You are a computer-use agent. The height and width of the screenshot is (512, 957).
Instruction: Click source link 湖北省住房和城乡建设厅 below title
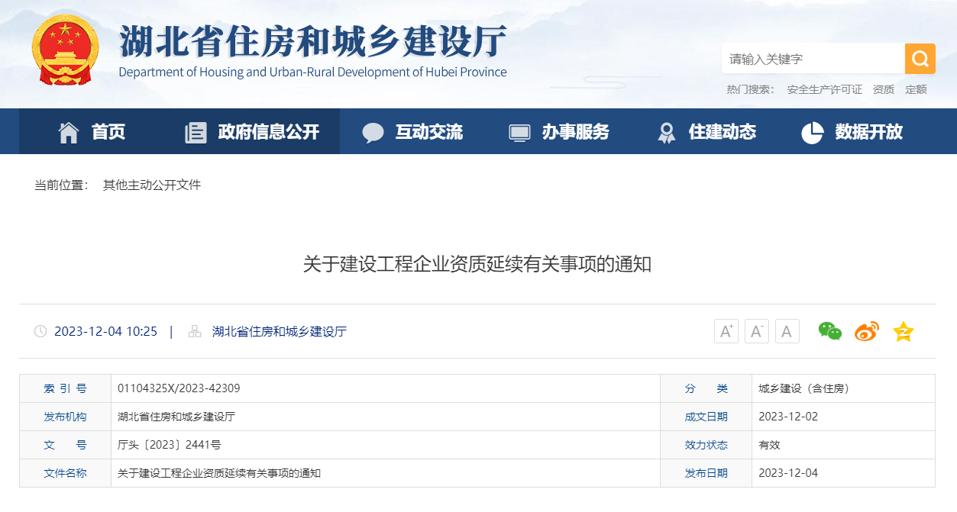click(x=280, y=331)
